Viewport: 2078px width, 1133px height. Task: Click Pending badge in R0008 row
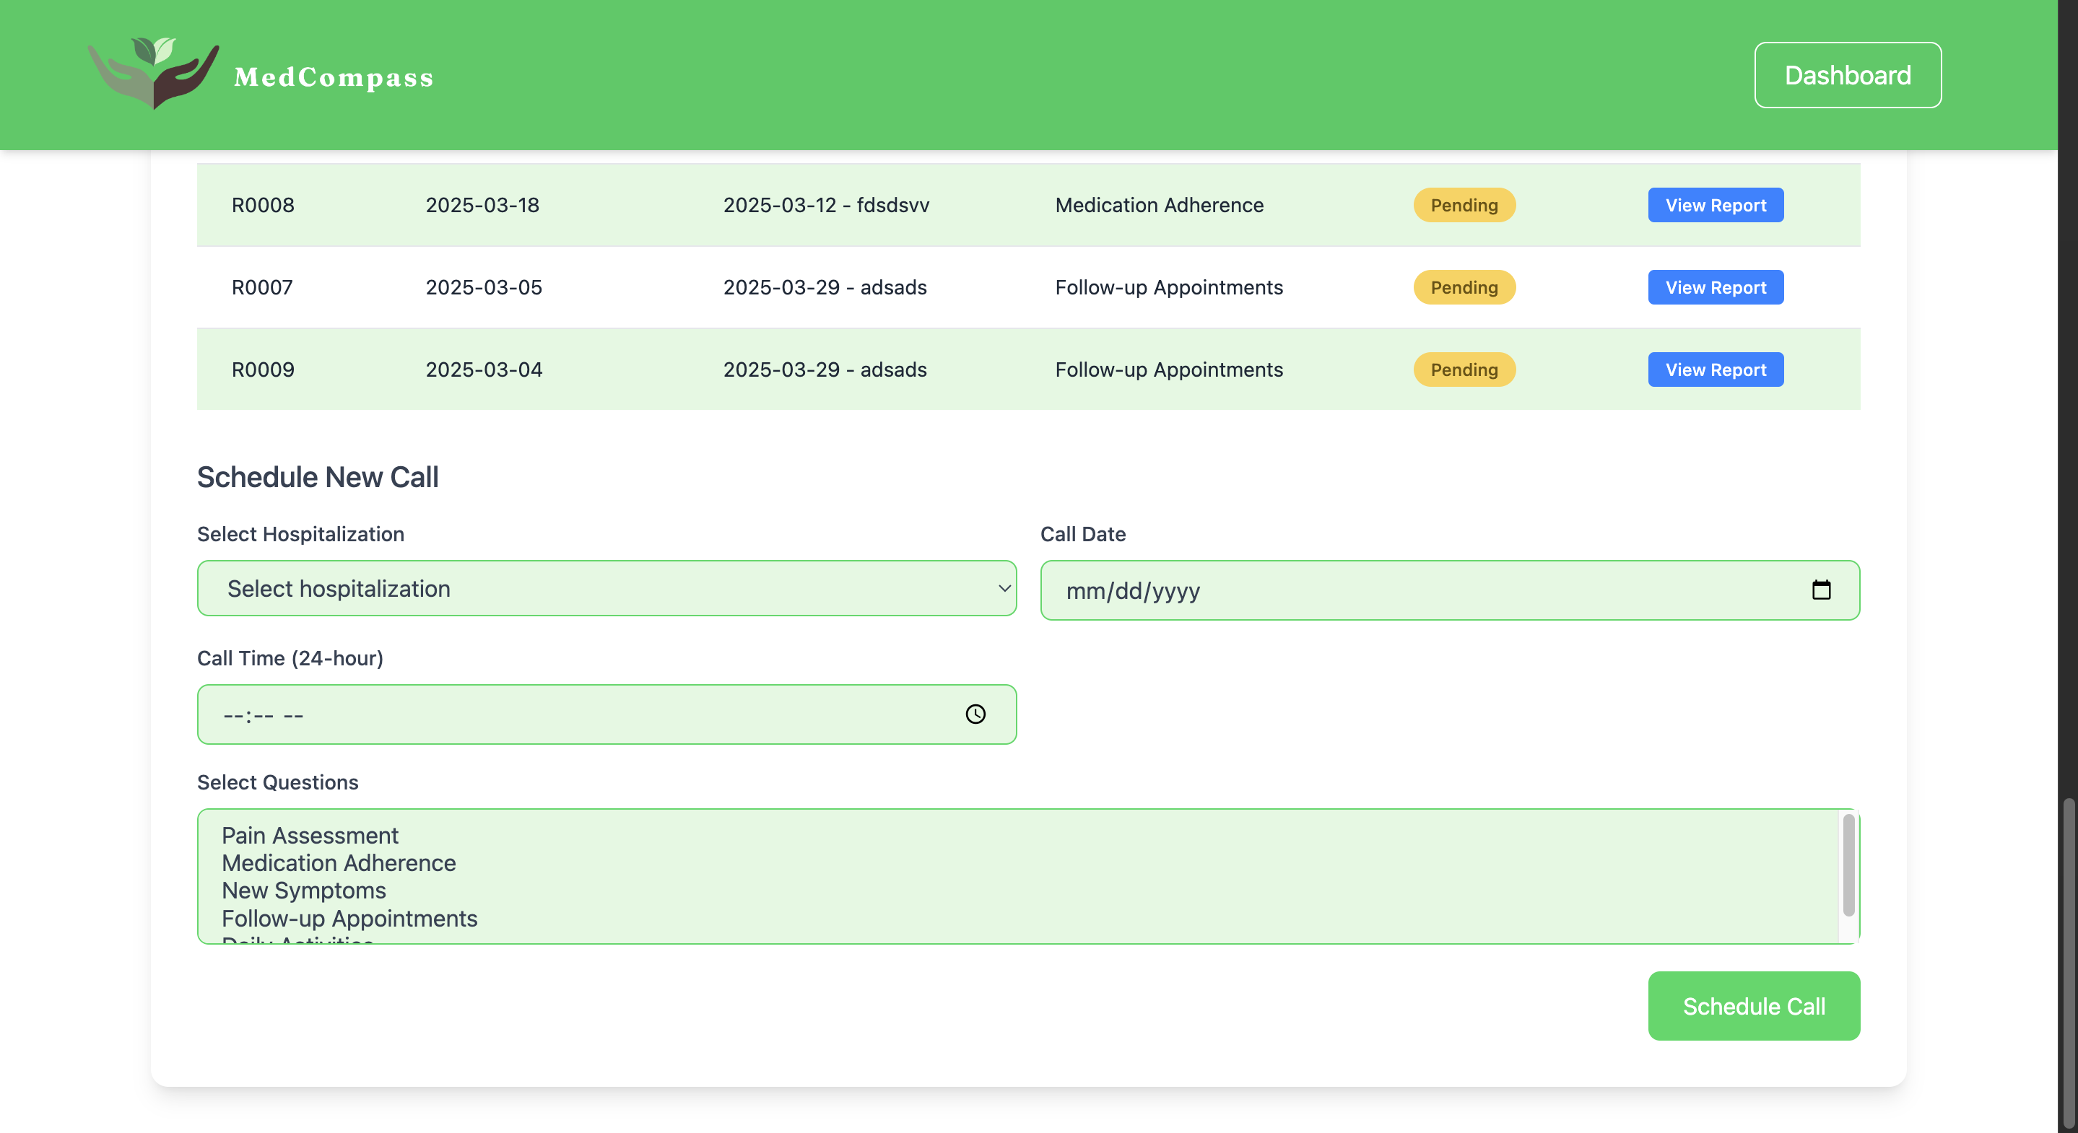(x=1464, y=205)
